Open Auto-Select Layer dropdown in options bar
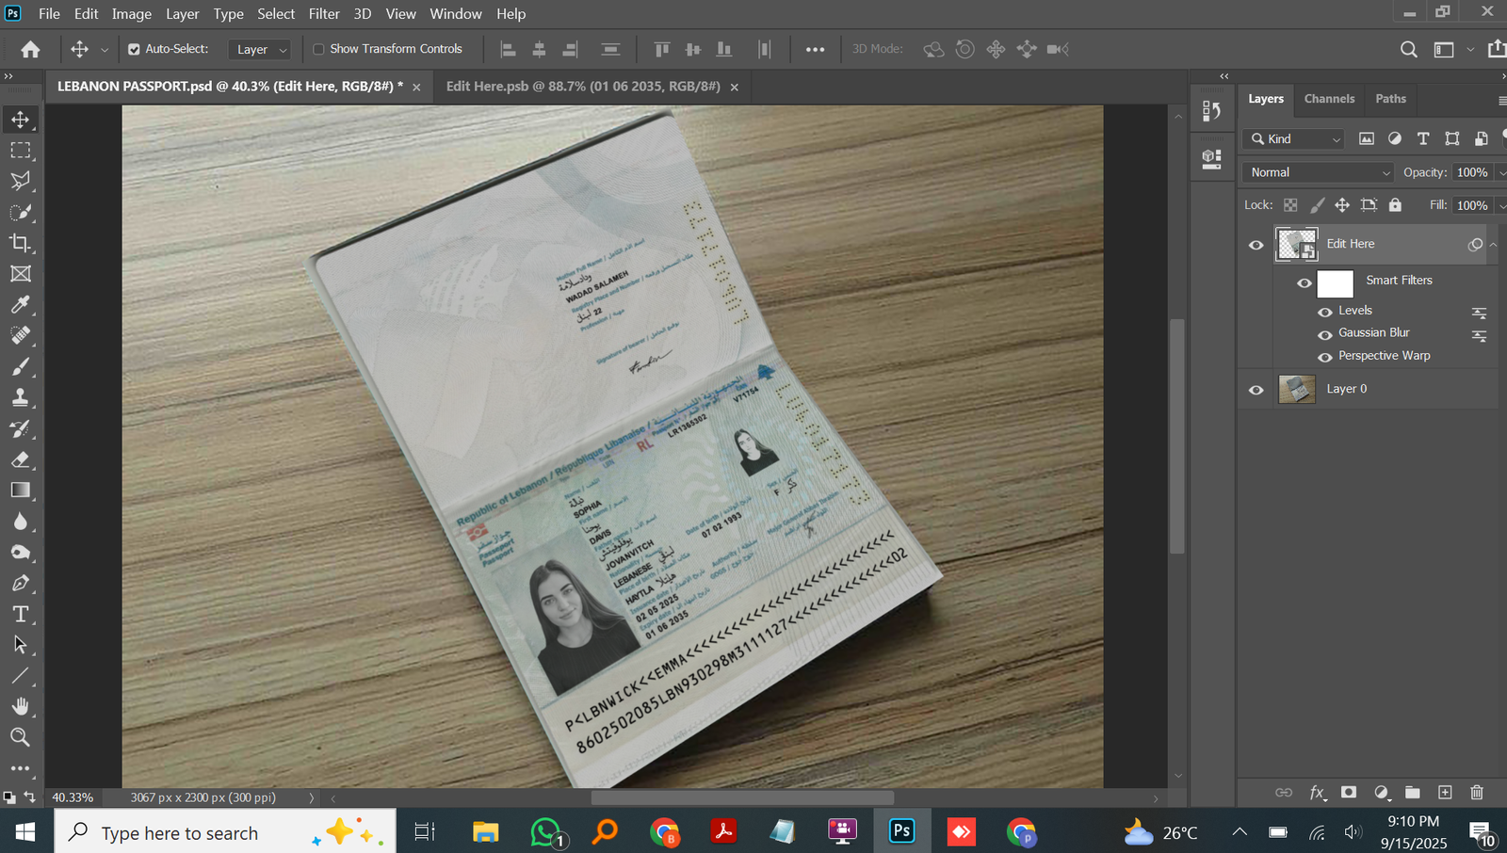 (260, 50)
